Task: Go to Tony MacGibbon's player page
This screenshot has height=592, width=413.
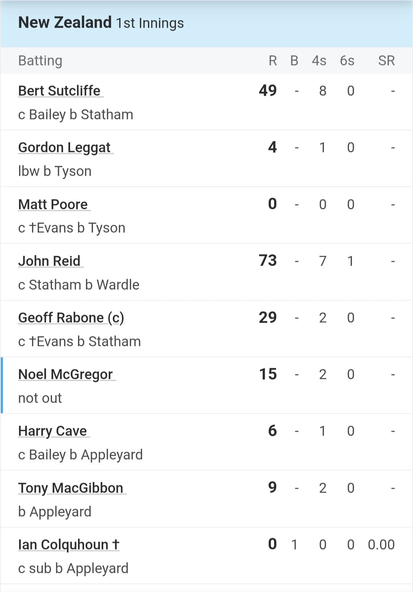Action: click(71, 488)
